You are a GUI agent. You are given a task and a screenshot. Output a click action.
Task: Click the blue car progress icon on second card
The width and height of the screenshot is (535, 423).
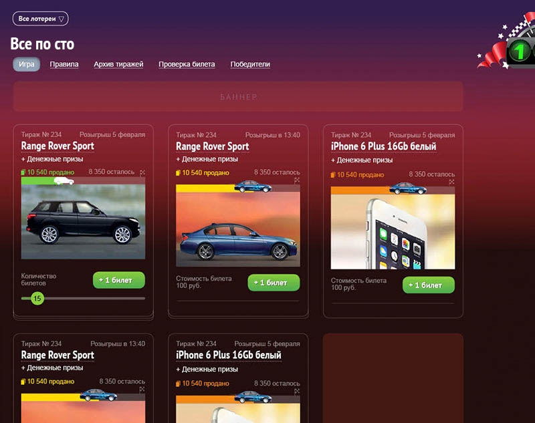click(x=253, y=186)
